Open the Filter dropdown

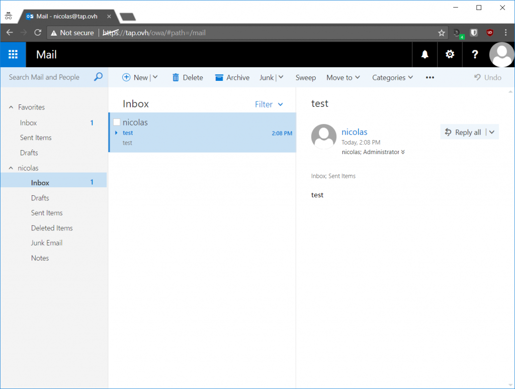(x=269, y=104)
